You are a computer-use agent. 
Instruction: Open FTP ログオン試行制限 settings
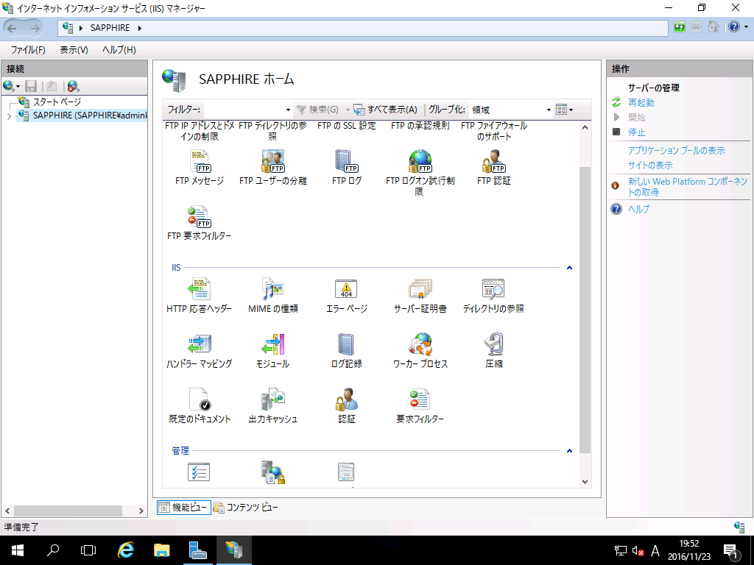tap(420, 172)
